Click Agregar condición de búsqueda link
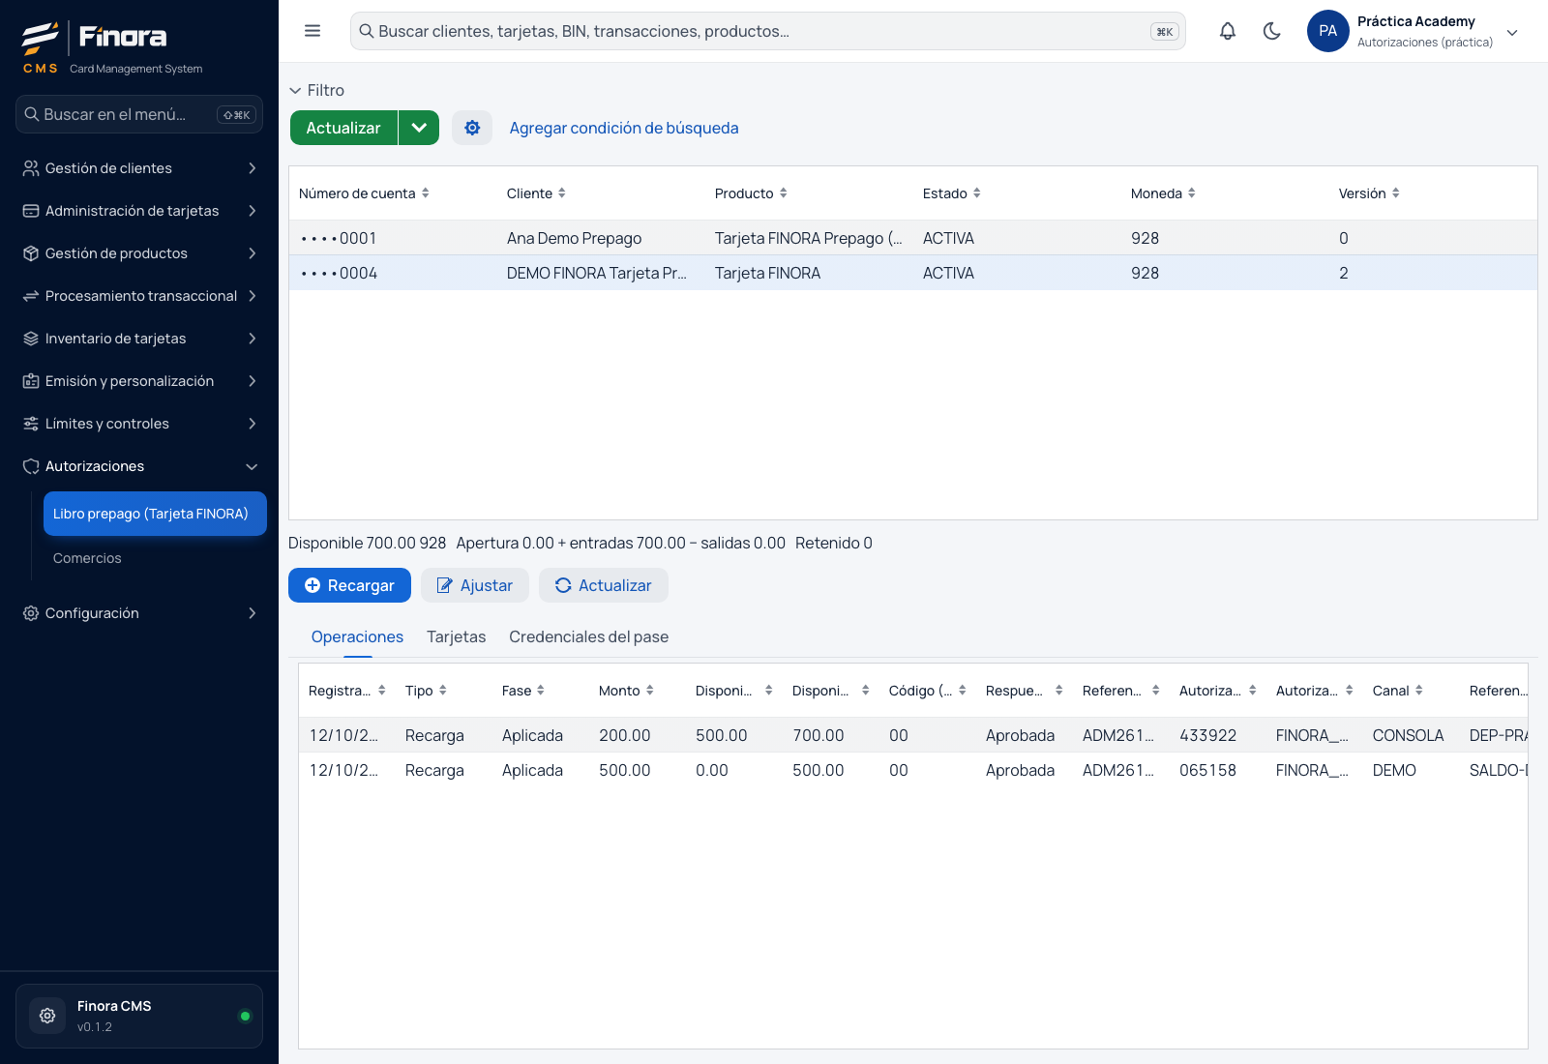Viewport: 1548px width, 1064px height. click(x=624, y=128)
